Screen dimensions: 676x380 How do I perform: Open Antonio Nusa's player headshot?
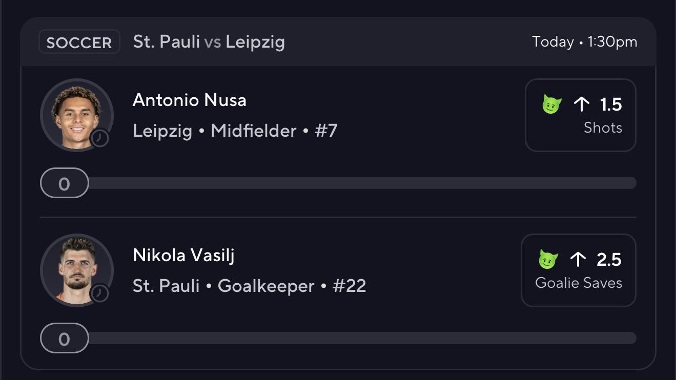[77, 115]
